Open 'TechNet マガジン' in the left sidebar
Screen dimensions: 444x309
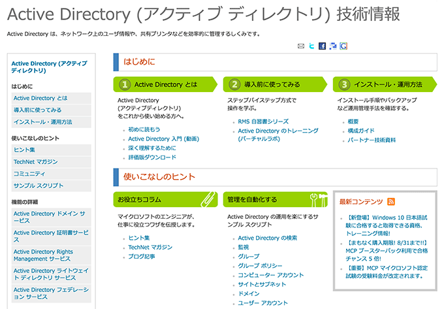pos(52,162)
